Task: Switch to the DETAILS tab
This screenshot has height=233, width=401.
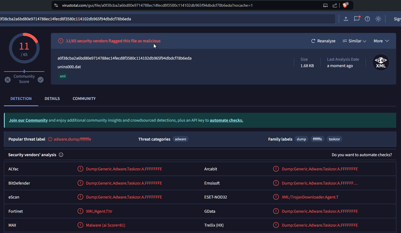Action: [52, 99]
